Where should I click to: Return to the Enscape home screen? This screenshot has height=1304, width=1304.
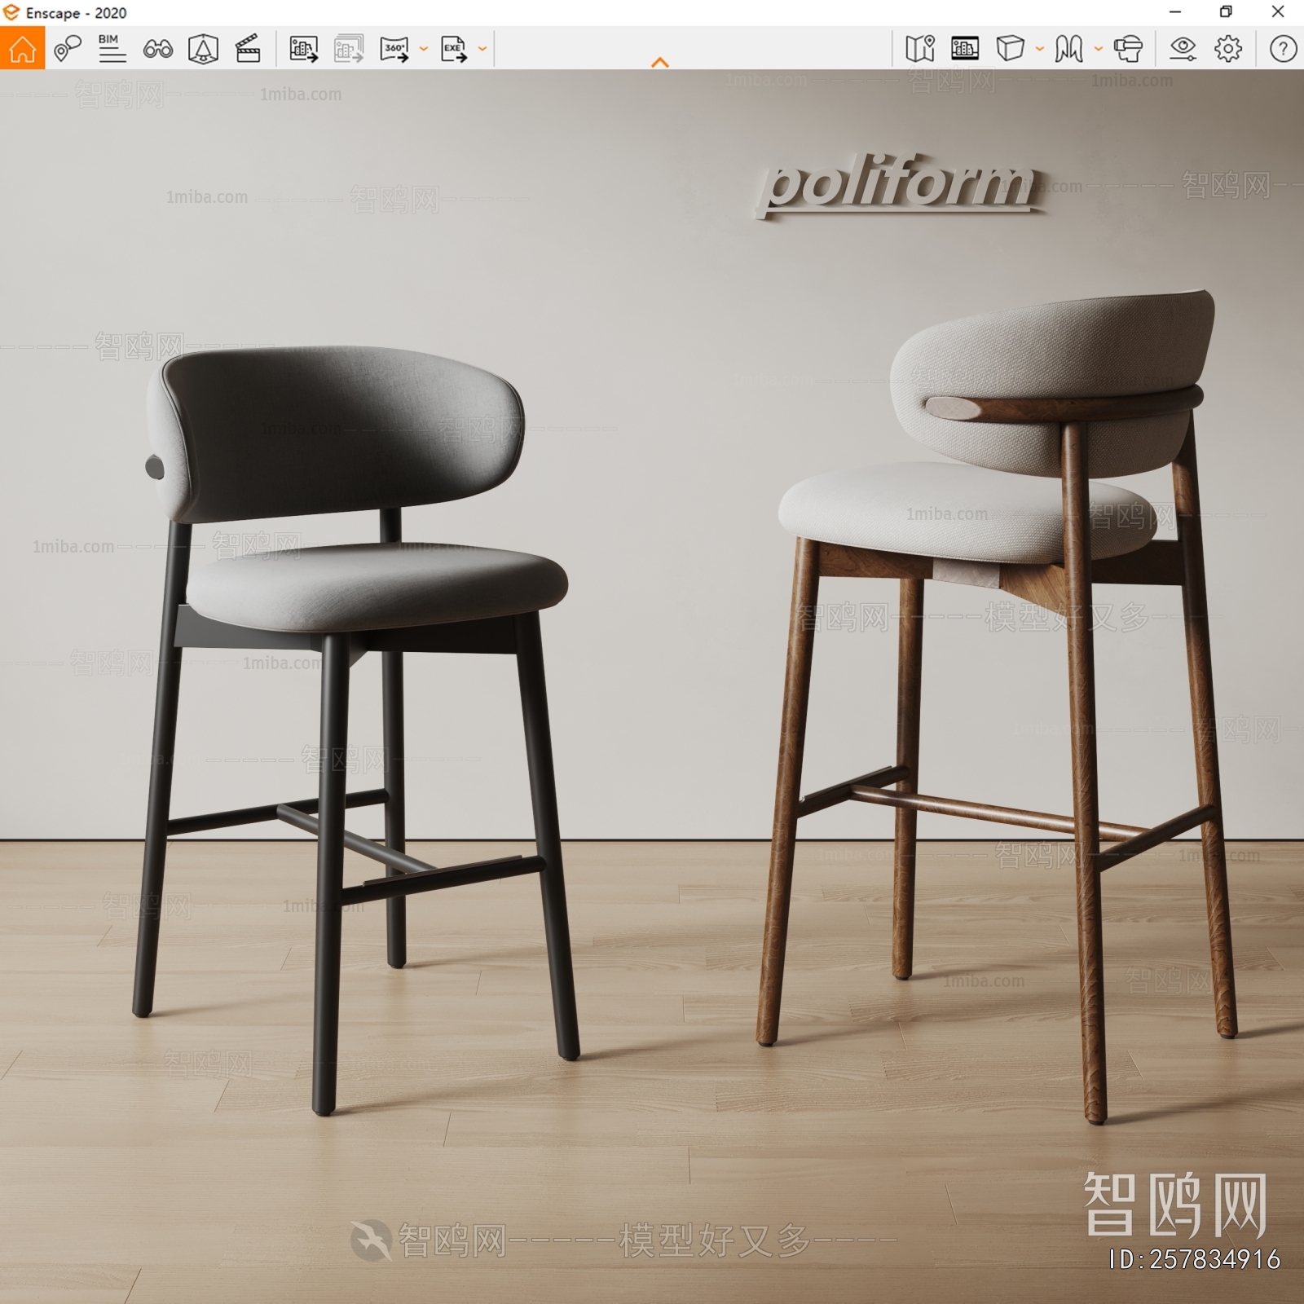point(24,49)
